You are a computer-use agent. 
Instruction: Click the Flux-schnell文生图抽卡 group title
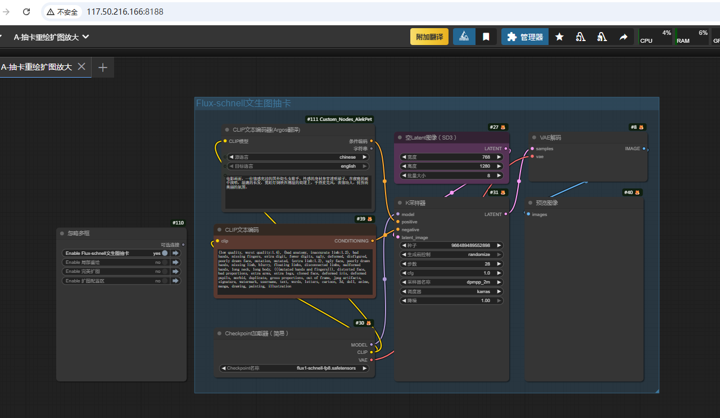tap(243, 104)
